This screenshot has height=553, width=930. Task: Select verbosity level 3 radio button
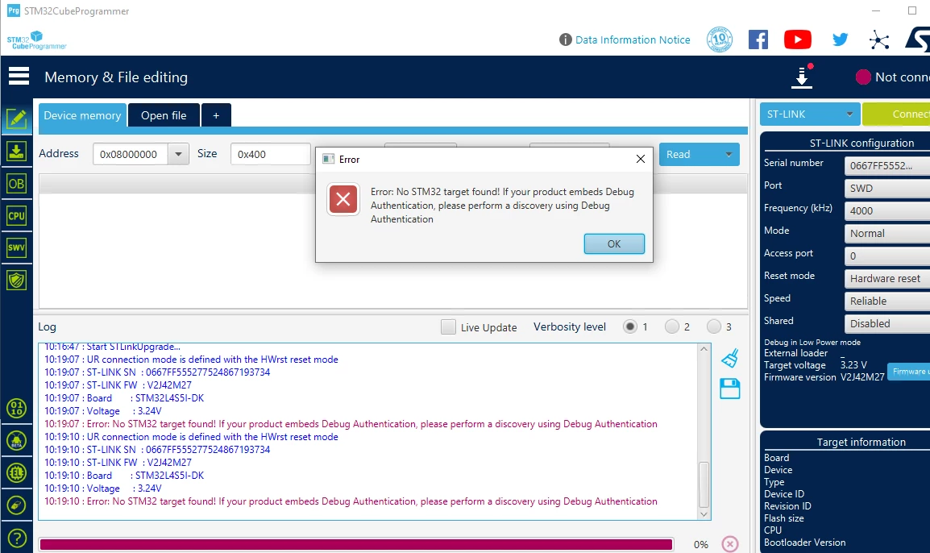[x=713, y=326]
